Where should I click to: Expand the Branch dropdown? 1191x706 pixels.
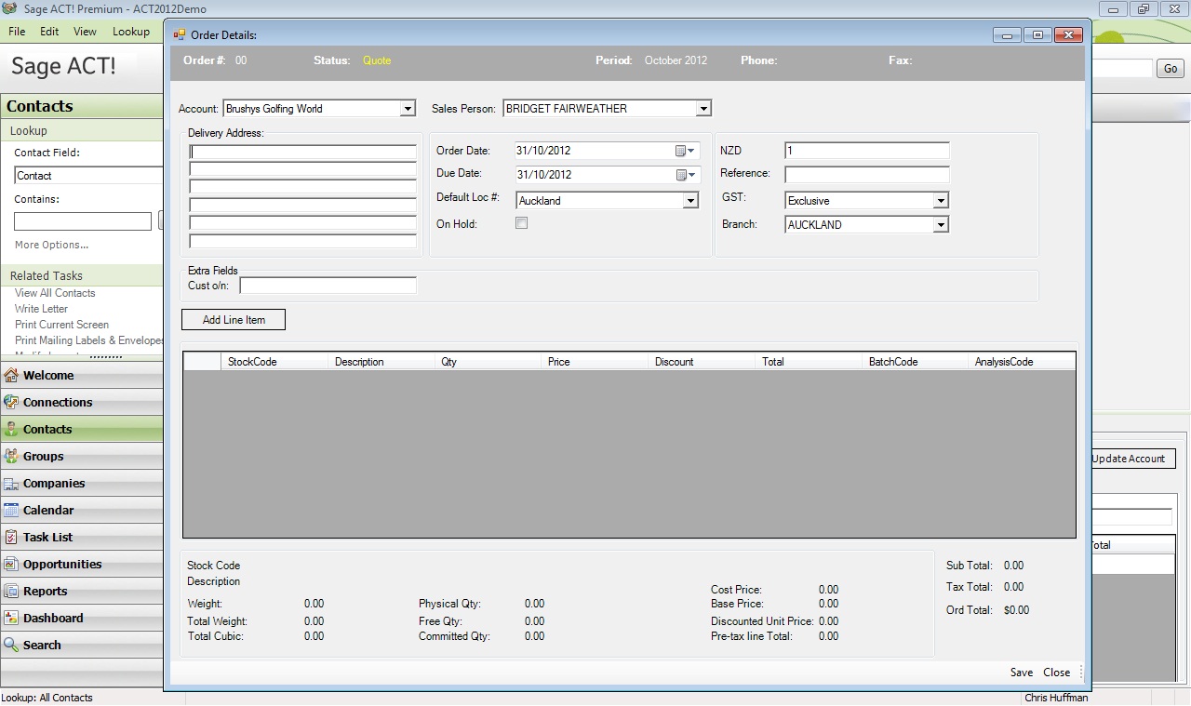coord(941,225)
